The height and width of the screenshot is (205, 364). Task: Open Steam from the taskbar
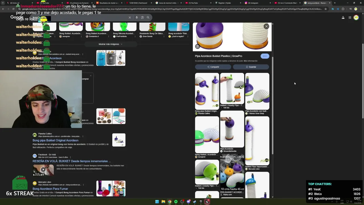point(195,202)
